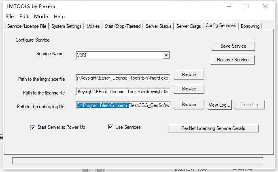Switch to Service/License File tab
278x172 pixels.
(27, 26)
